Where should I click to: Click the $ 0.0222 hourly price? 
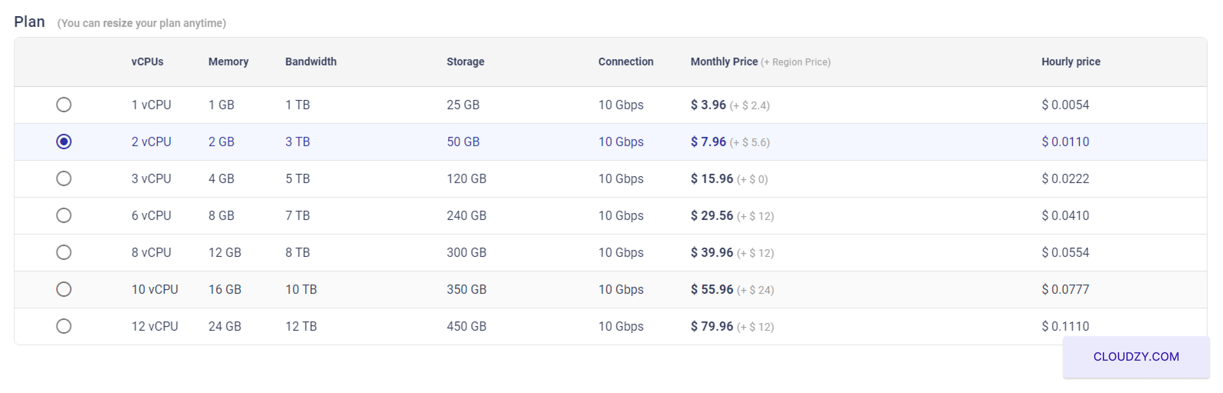pyautogui.click(x=1065, y=178)
